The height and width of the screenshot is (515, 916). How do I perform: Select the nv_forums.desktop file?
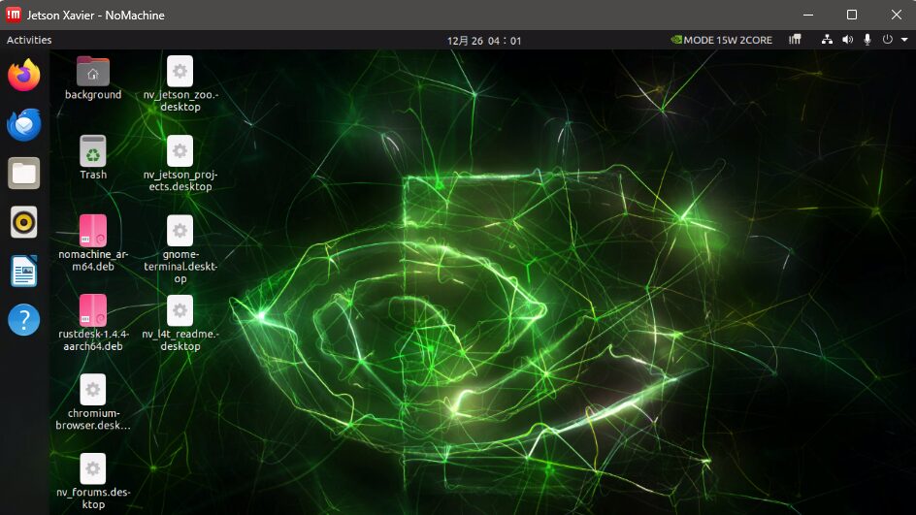[93, 469]
